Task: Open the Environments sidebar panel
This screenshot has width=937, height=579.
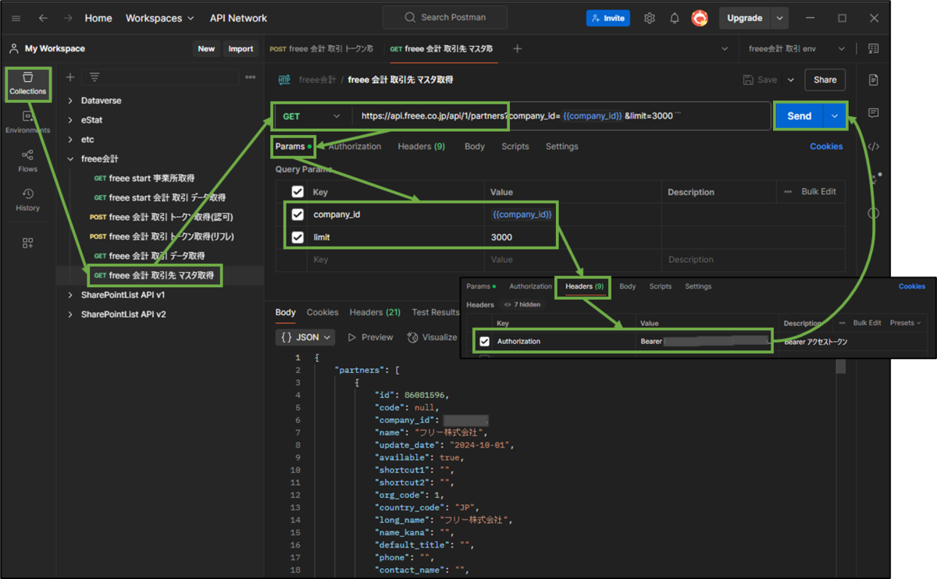Action: pyautogui.click(x=28, y=123)
